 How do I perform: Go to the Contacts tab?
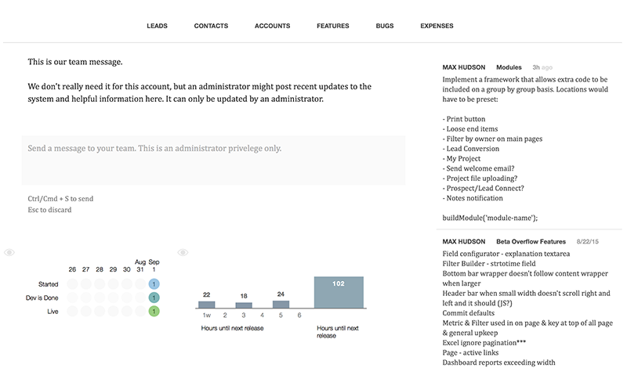click(x=211, y=26)
